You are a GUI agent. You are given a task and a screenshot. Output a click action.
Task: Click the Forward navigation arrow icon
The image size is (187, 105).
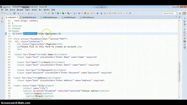(124, 13)
